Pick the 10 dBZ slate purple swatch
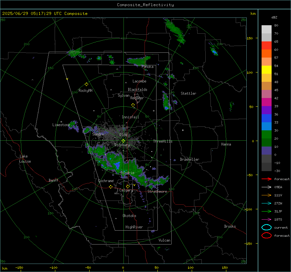The height and width of the screenshot is (272, 291). click(x=266, y=151)
